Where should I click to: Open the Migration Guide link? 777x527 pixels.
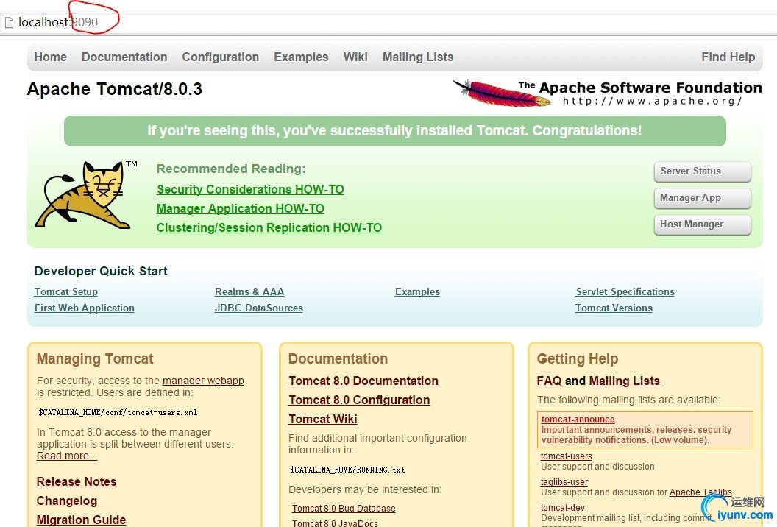point(81,520)
